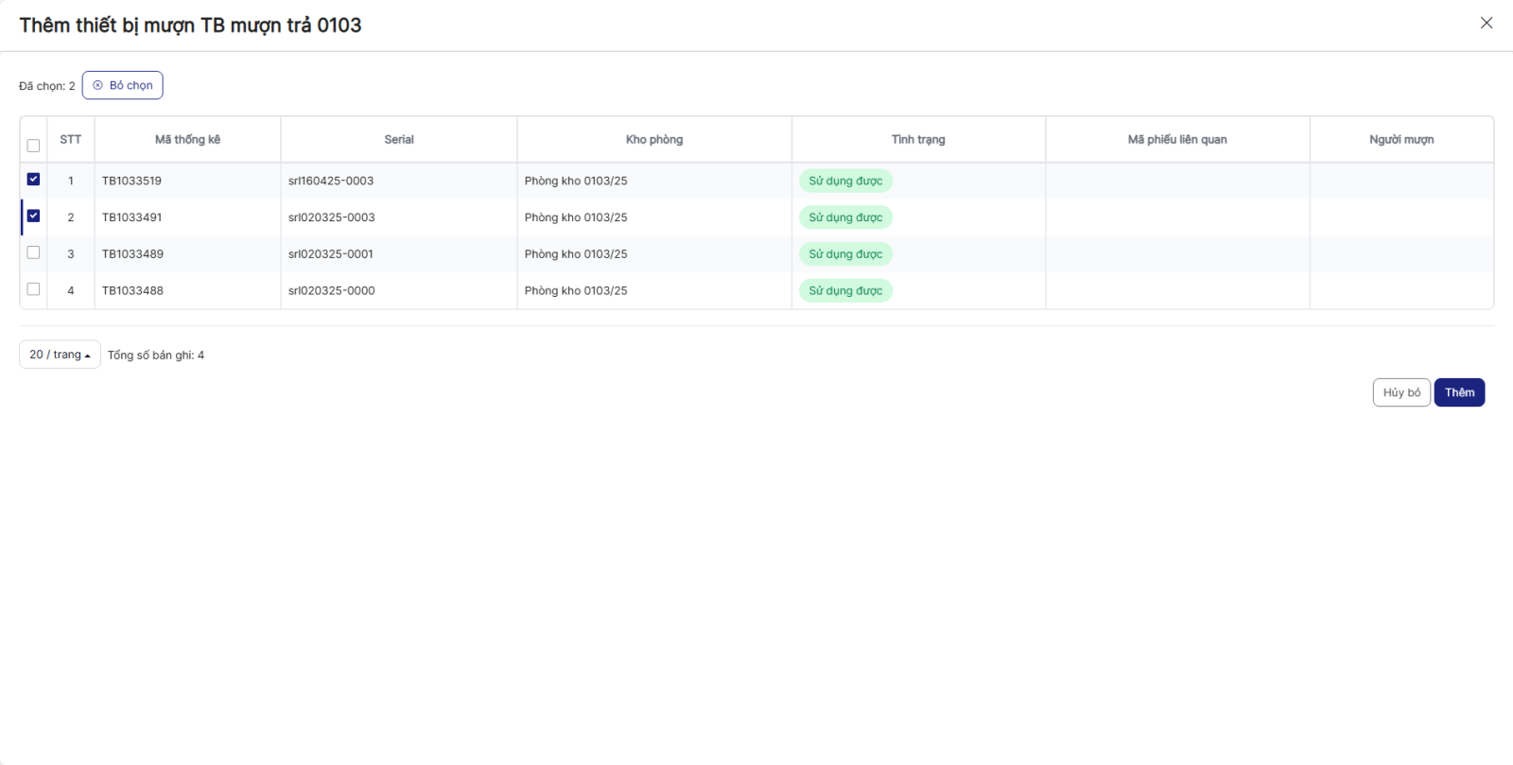
Task: Click Phòng kho 0103/25 in row 2
Action: [576, 217]
